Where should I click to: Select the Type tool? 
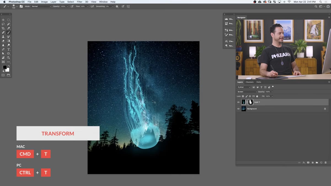9,49
